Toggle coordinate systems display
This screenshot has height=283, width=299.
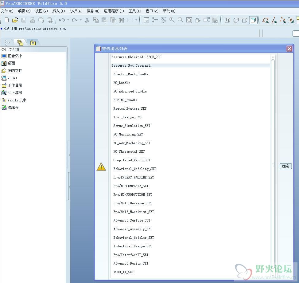coord(291,20)
